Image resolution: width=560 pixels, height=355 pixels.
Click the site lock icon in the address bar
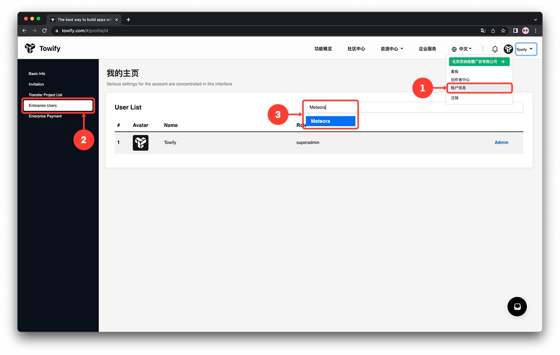tap(56, 31)
